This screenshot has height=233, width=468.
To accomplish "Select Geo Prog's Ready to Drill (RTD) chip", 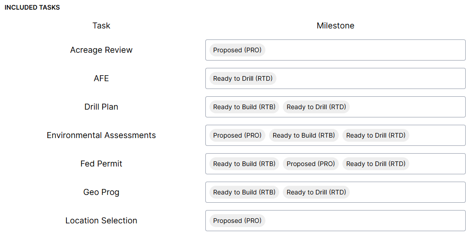I will 316,192.
